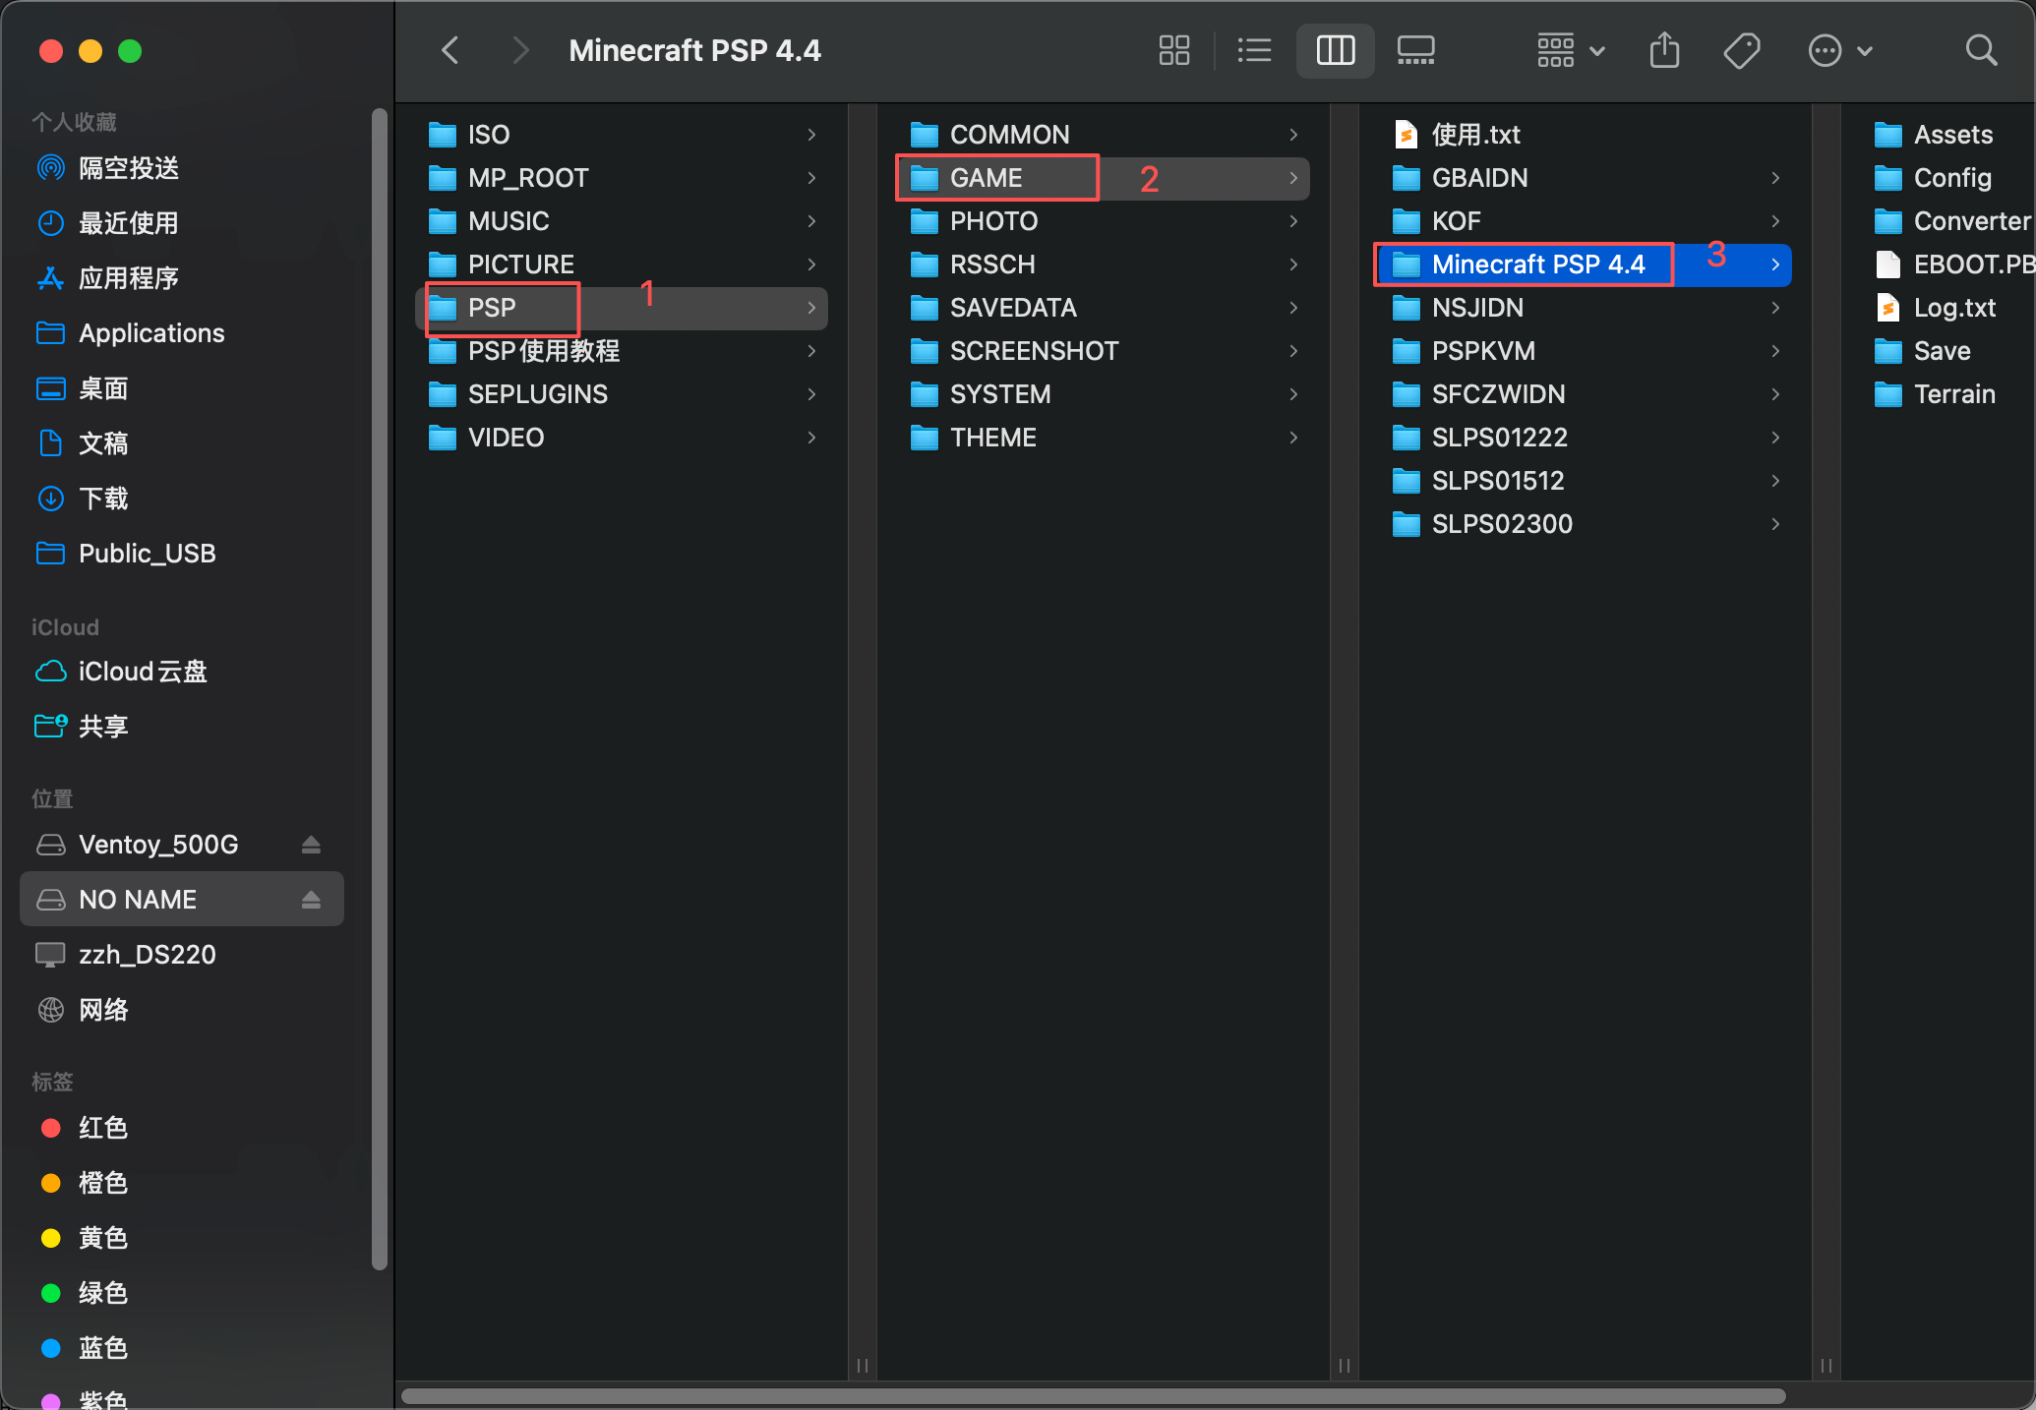Viewport: 2036px width, 1410px height.
Task: Go back to previous folder
Action: [x=450, y=50]
